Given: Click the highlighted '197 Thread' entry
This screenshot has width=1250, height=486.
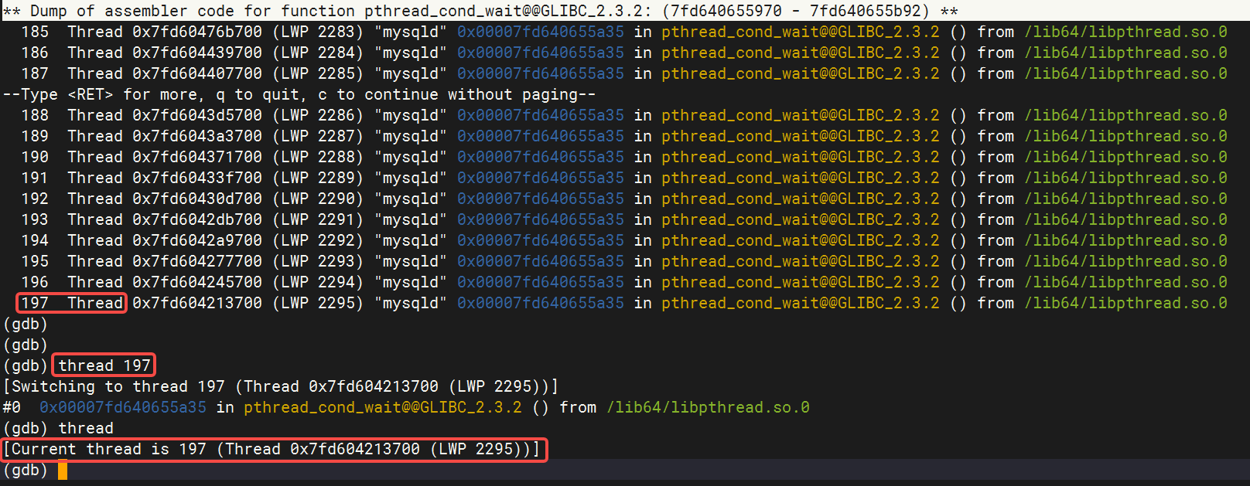Looking at the screenshot, I should (71, 303).
